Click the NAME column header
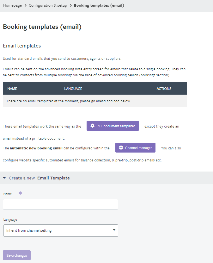213x263 pixels. point(12,89)
